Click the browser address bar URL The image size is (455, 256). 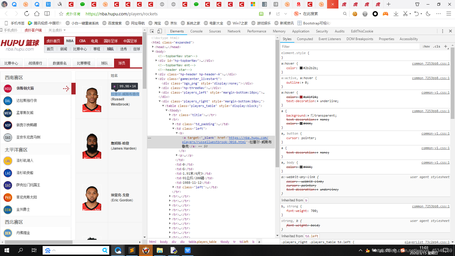point(121,14)
